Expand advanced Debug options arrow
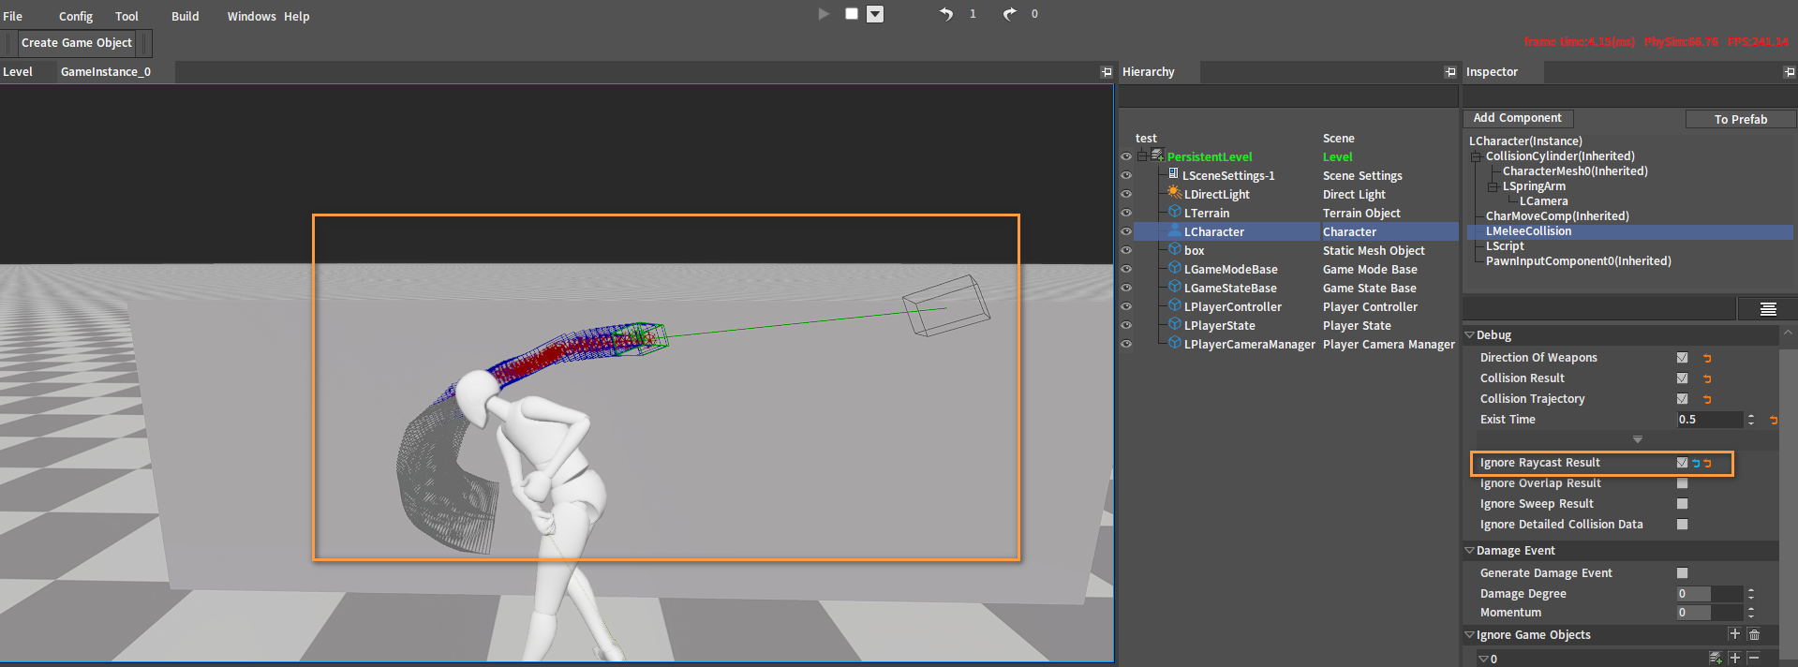 [1638, 439]
